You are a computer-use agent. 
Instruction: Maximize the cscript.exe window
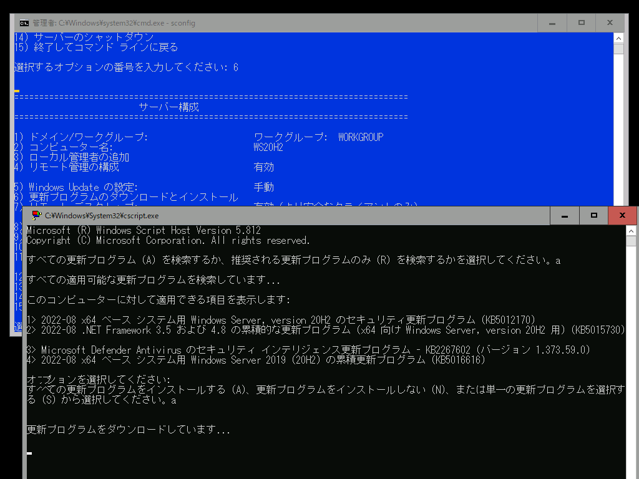click(593, 216)
